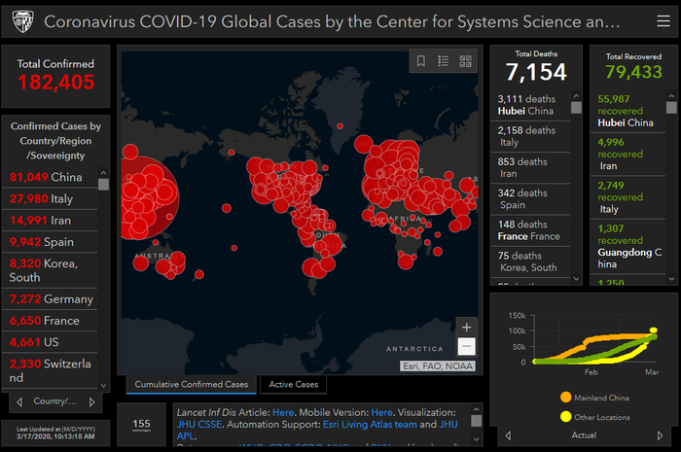Go to next chart with right arrow
Viewport: 681px width, 452px height.
pos(662,435)
